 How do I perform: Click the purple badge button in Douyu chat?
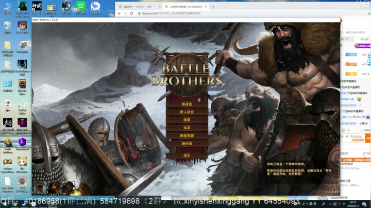pos(362,46)
